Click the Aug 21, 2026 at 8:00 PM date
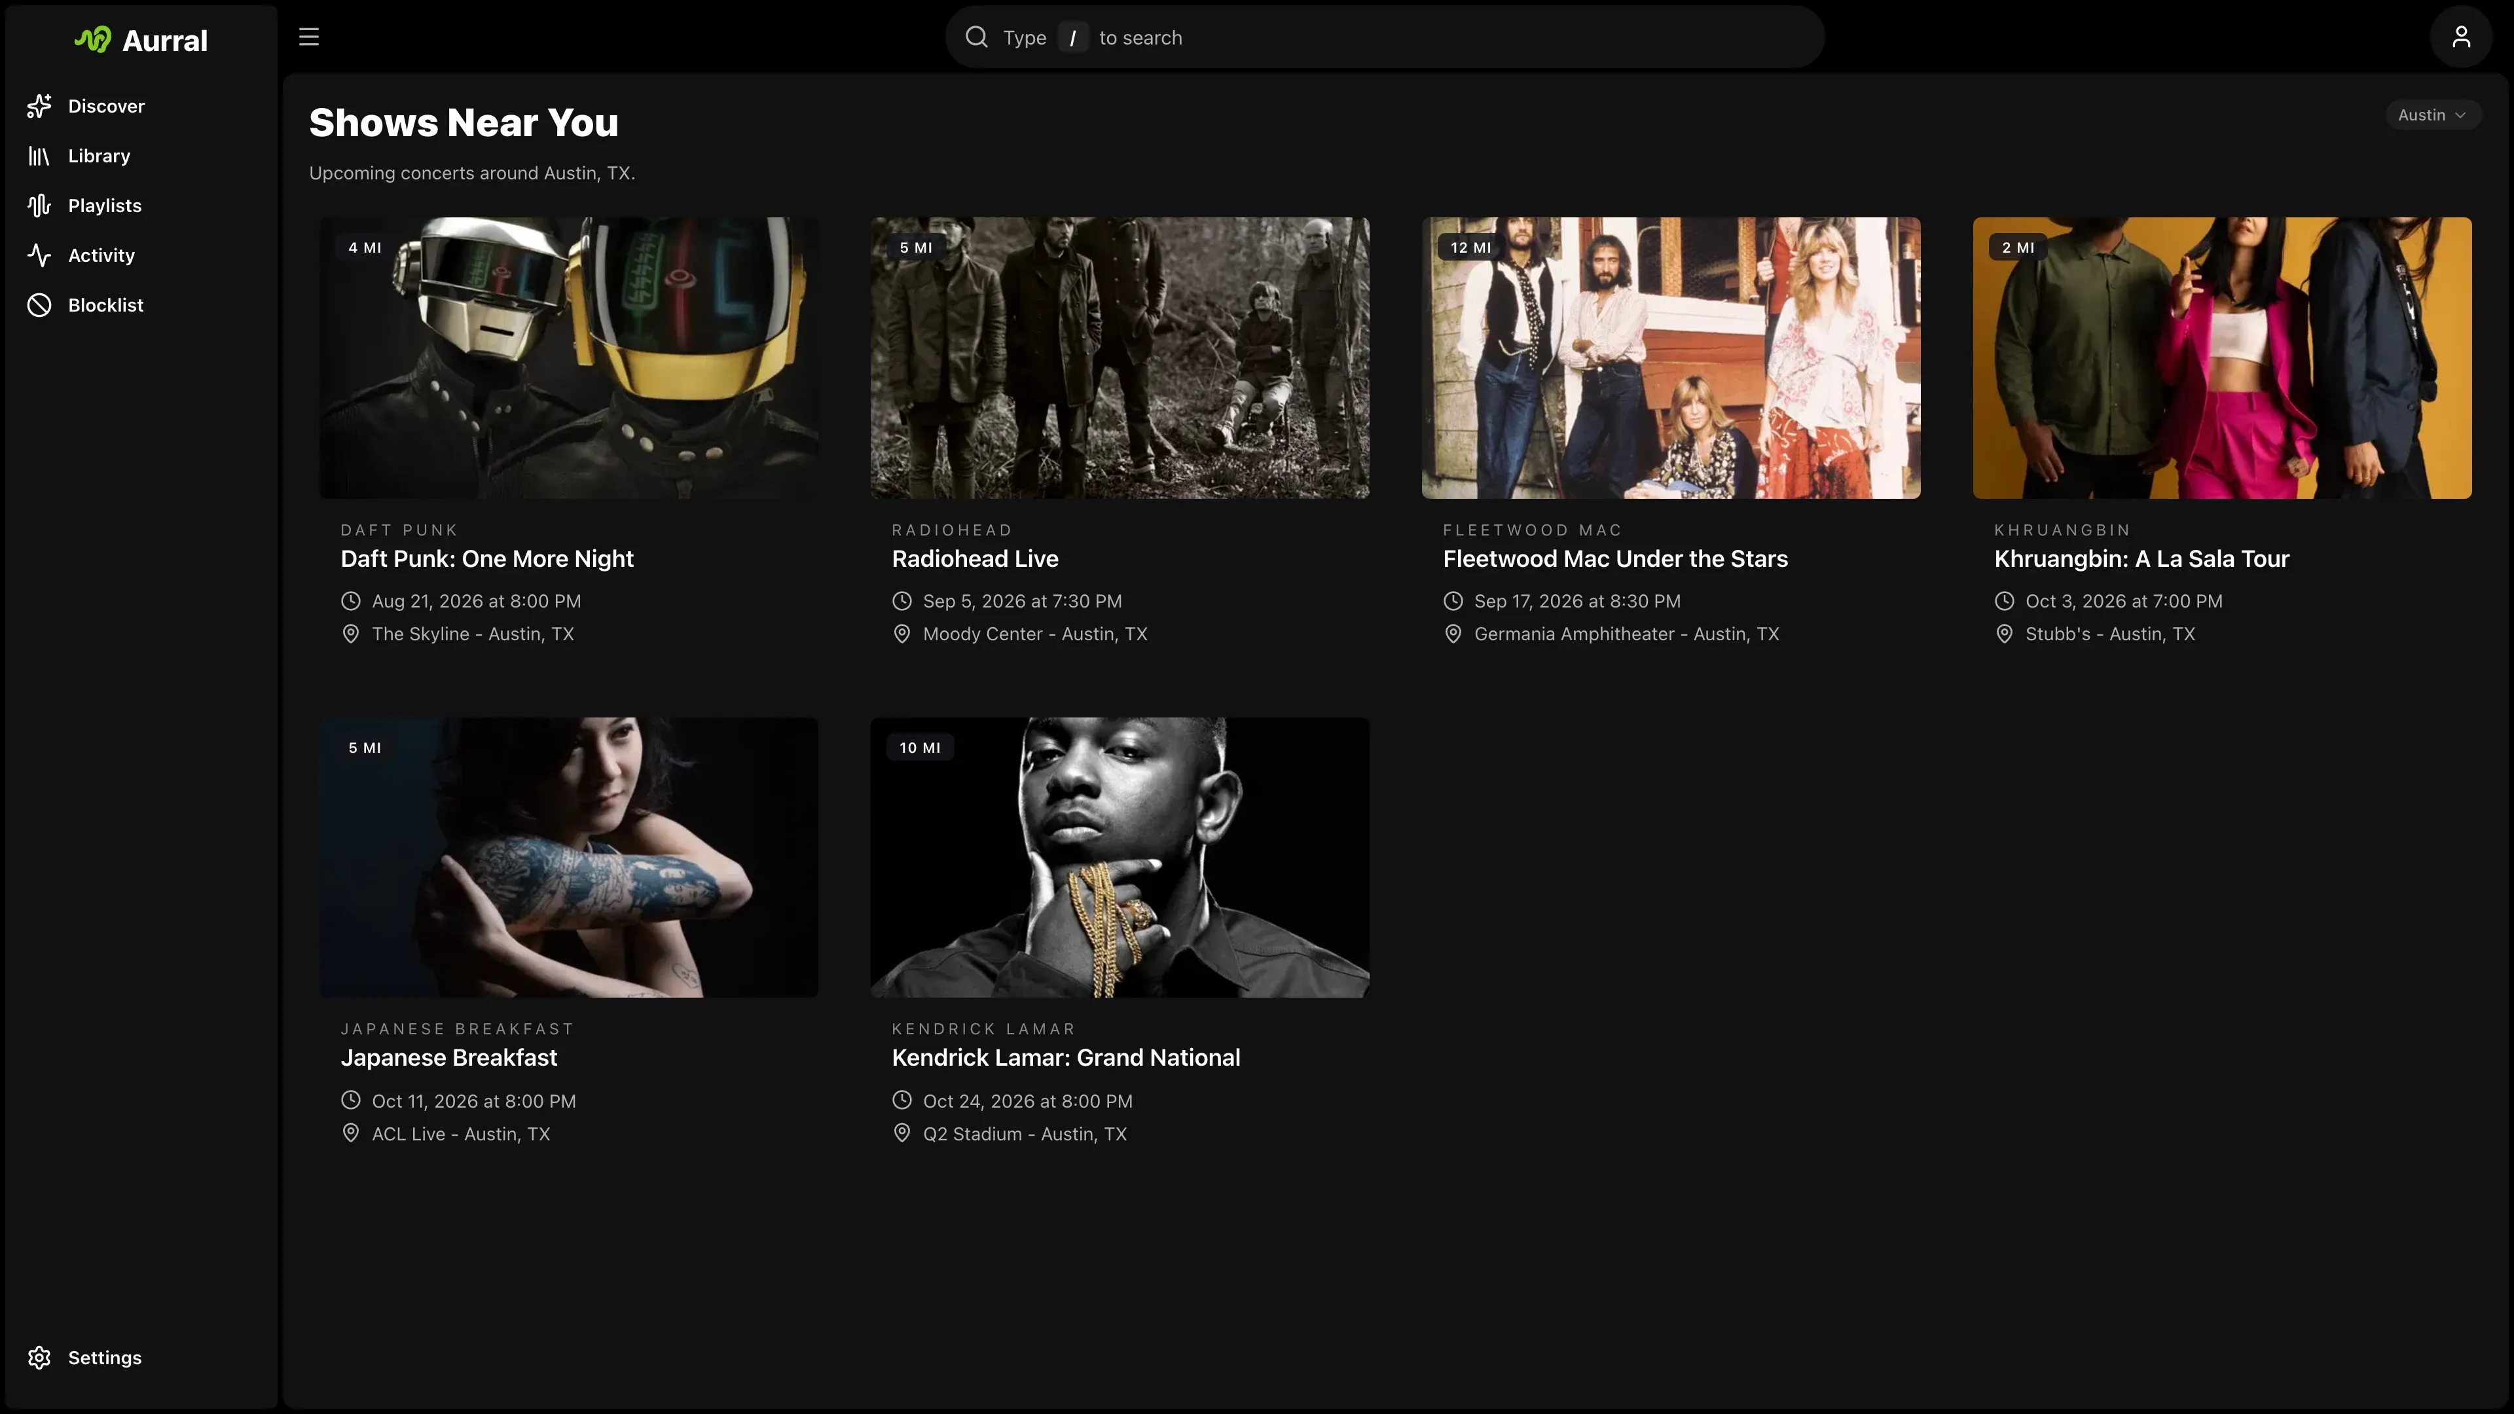 click(x=476, y=601)
